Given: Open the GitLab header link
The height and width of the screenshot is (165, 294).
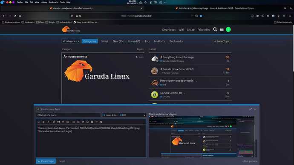Looking at the screenshot, I should click(190, 30).
